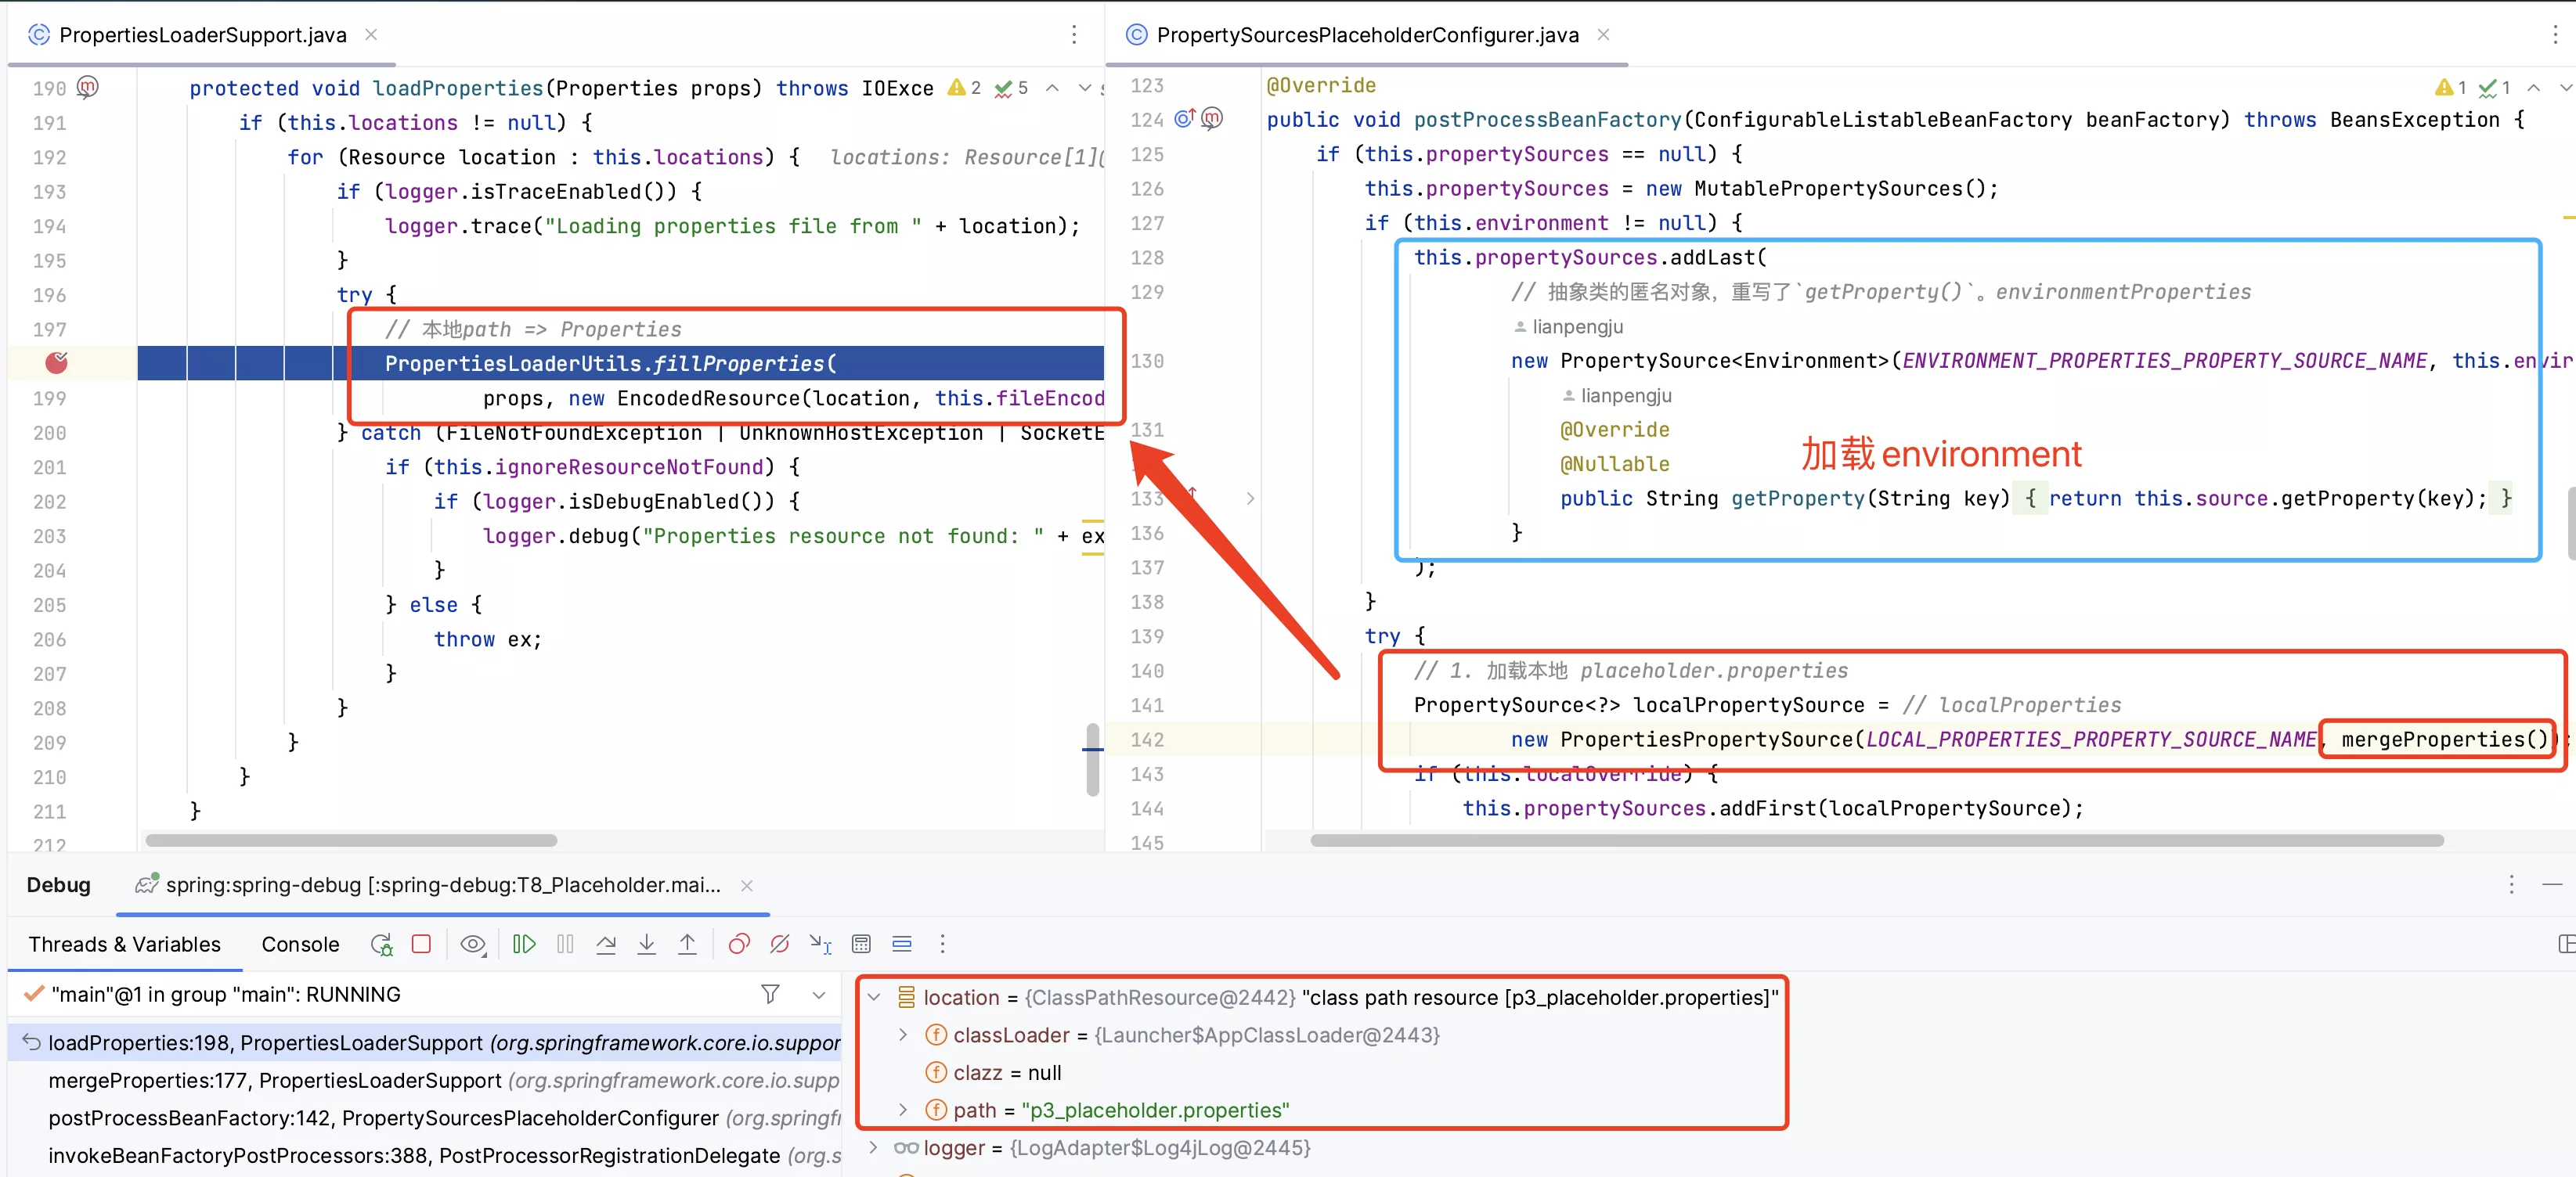Hide the Debug tool window
The image size is (2576, 1177).
[2553, 884]
